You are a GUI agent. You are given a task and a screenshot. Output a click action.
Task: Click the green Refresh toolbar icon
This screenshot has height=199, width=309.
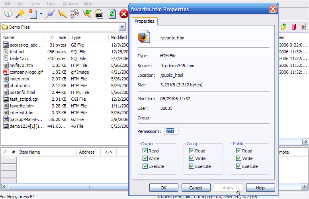(x=112, y=14)
